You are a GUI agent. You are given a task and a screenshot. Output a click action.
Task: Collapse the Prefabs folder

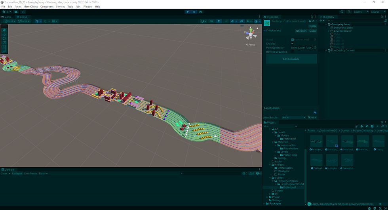coord(270,165)
